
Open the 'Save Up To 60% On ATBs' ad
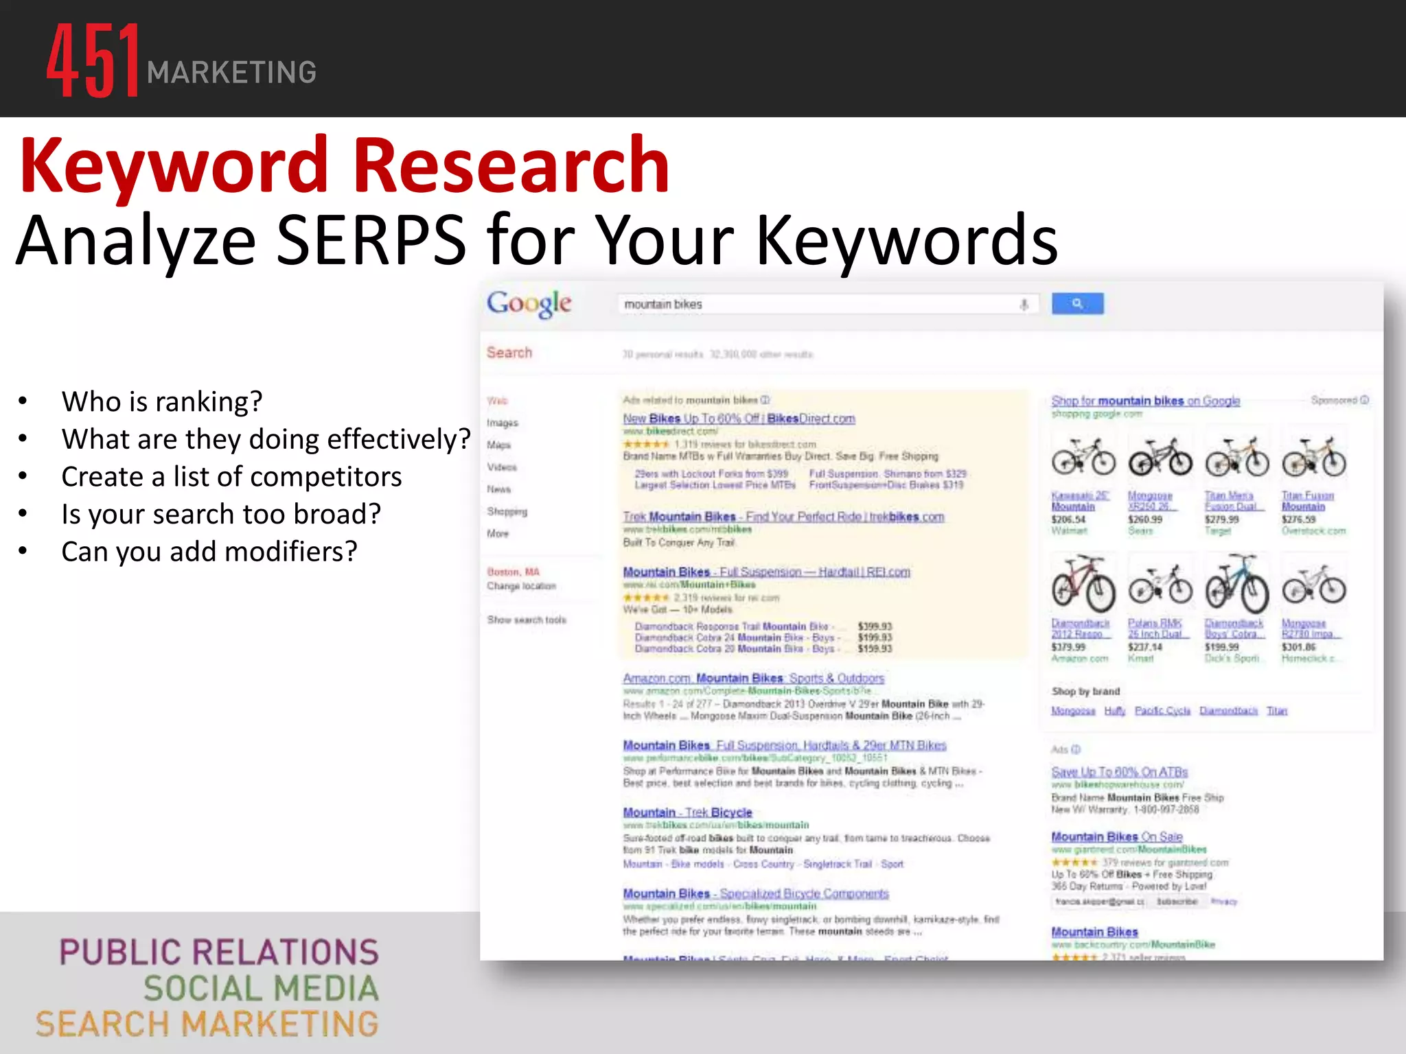tap(1119, 772)
